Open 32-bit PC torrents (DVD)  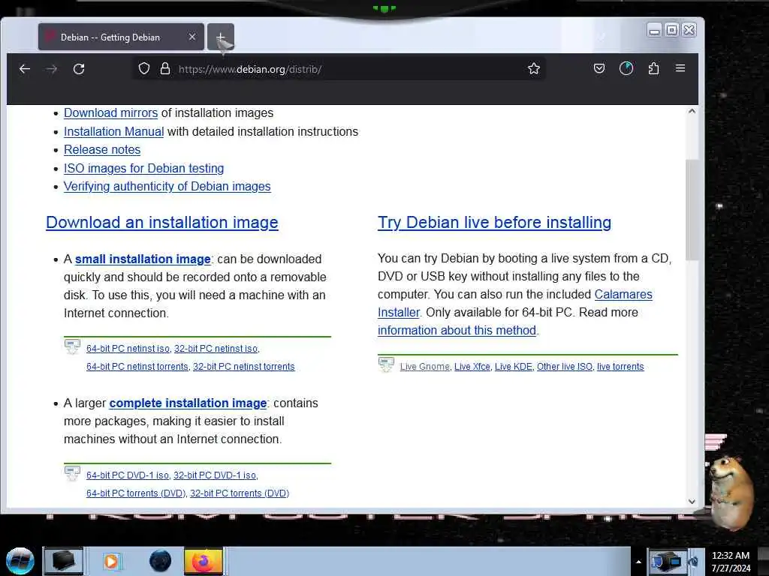(240, 493)
